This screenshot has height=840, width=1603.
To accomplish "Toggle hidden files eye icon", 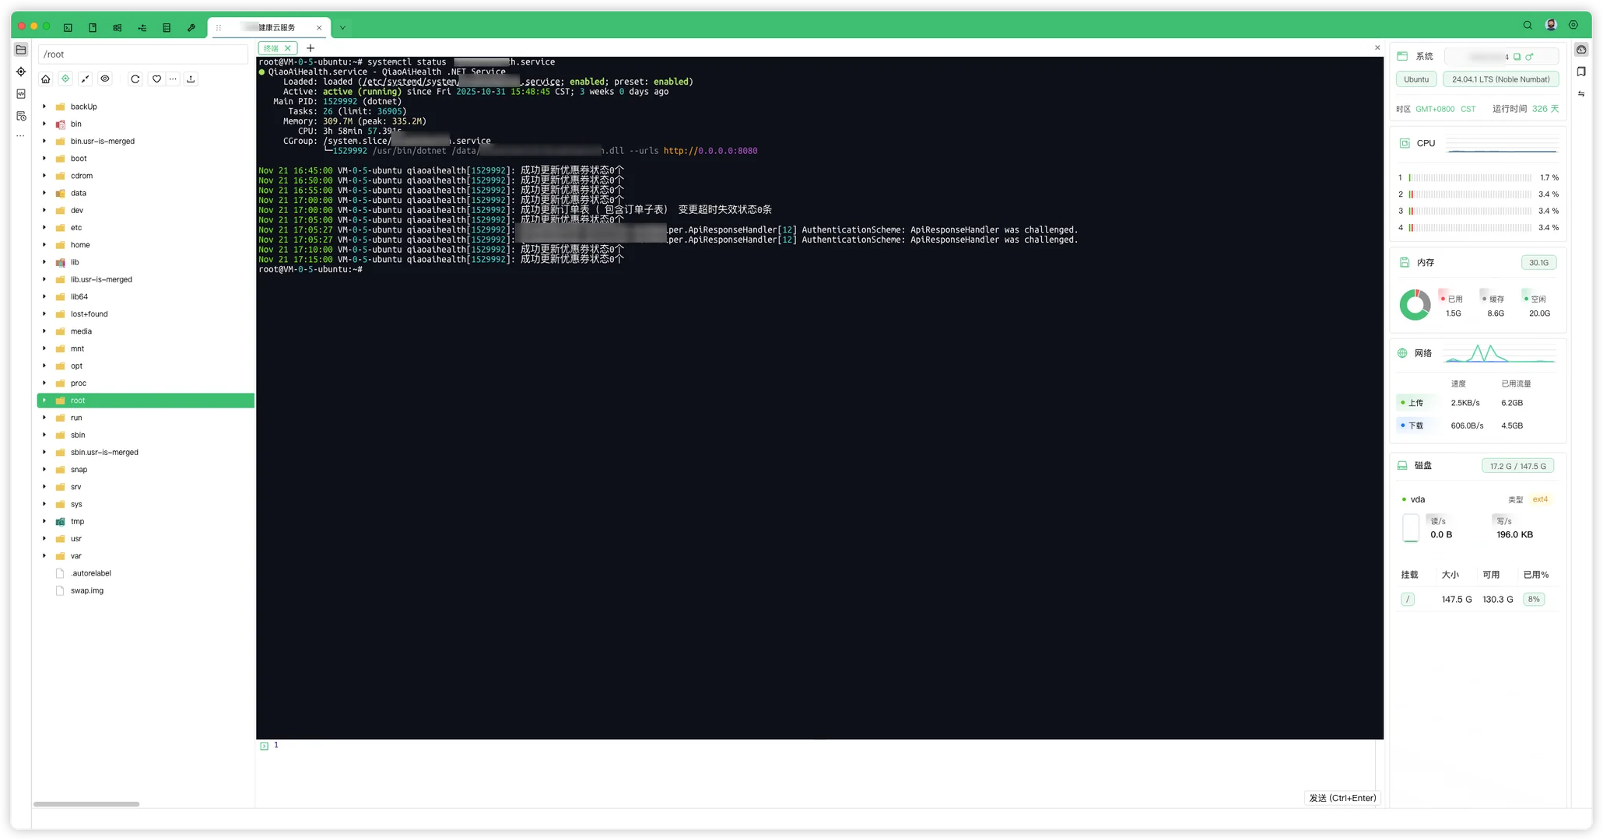I will pos(105,79).
